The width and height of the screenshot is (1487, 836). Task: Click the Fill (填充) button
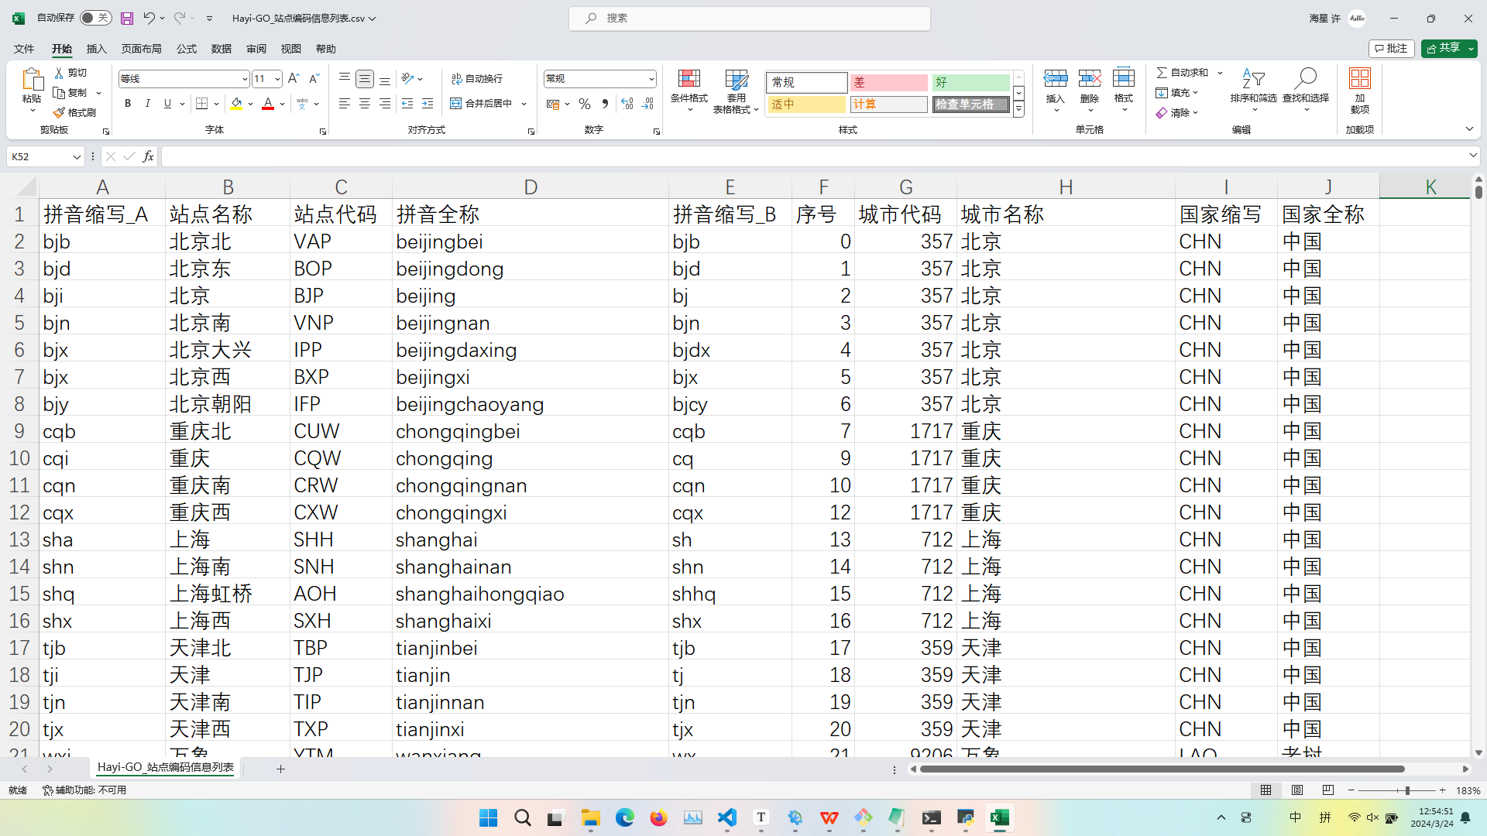pos(1177,93)
